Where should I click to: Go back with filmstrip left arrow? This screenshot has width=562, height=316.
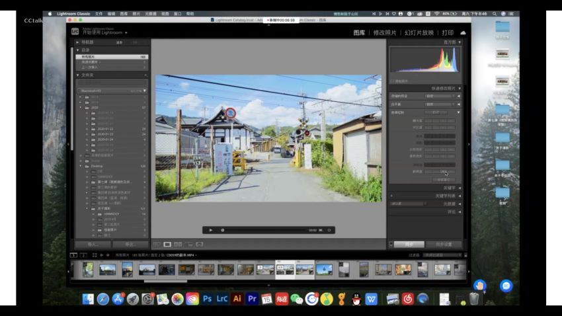tap(101, 255)
